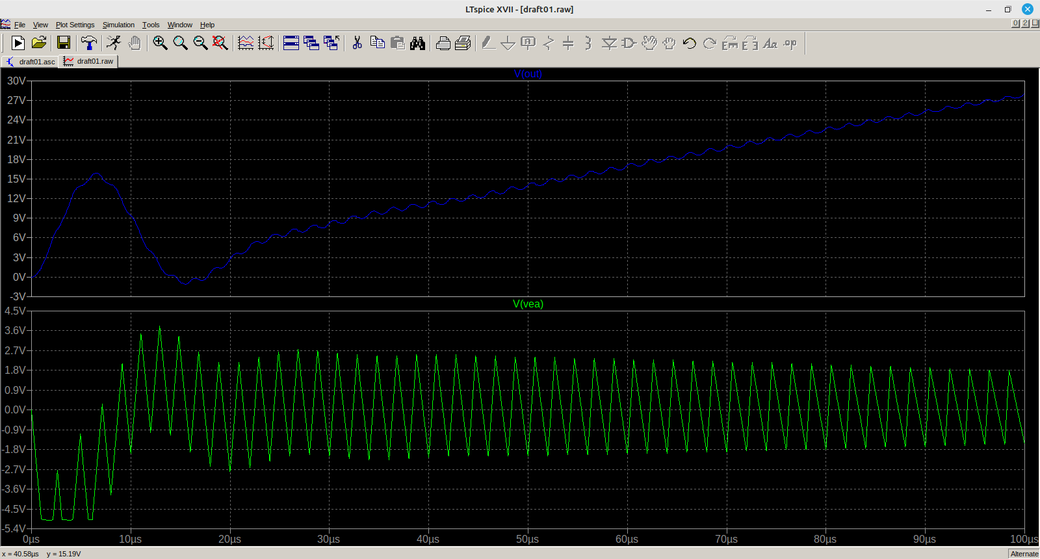Click the Paste clipboard icon
Image resolution: width=1040 pixels, height=559 pixels.
pyautogui.click(x=397, y=43)
